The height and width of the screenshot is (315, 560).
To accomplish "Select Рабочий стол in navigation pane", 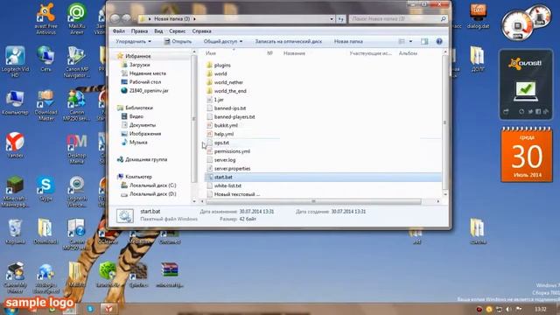I will click(145, 81).
